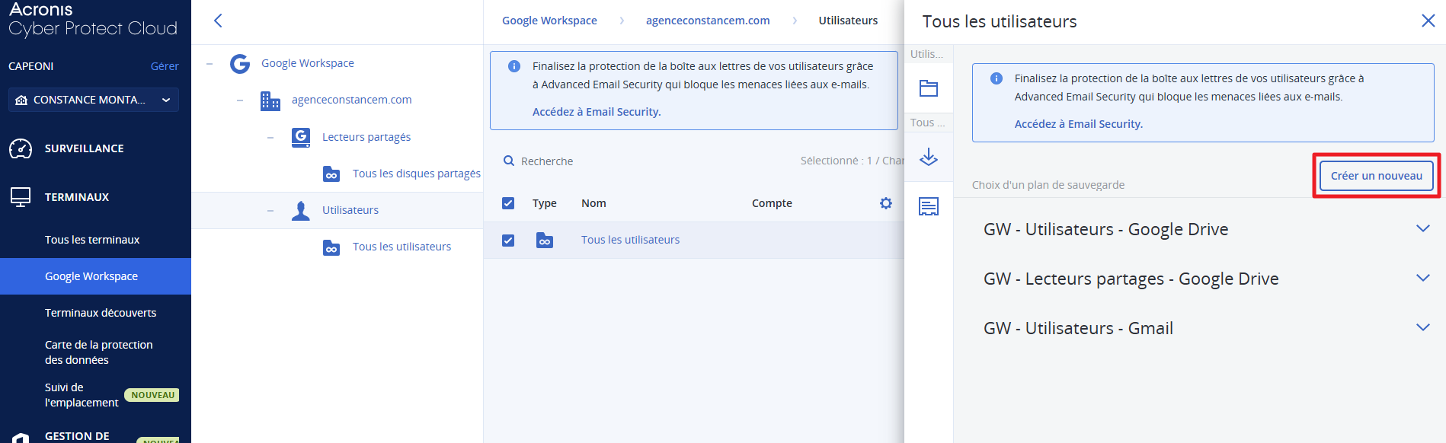This screenshot has width=1446, height=443.
Task: Collapse the Lecteurs partagés tree node
Action: [270, 137]
